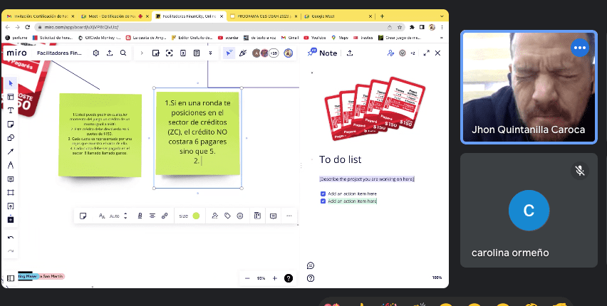Open the board search magnifier
Image resolution: width=607 pixels, height=306 pixels.
coord(123,53)
